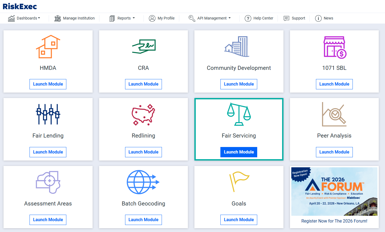Click the Peer Analysis magnifier chart icon
Image resolution: width=385 pixels, height=232 pixels.
(334, 114)
